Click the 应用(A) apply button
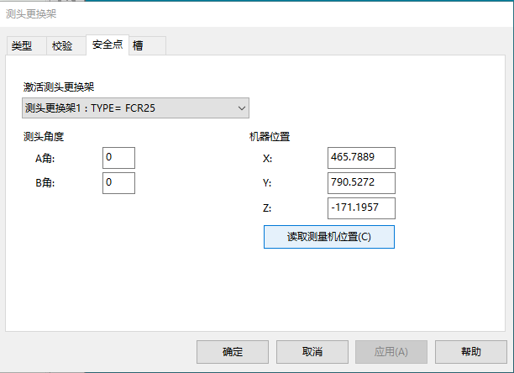This screenshot has width=514, height=373. 391,352
